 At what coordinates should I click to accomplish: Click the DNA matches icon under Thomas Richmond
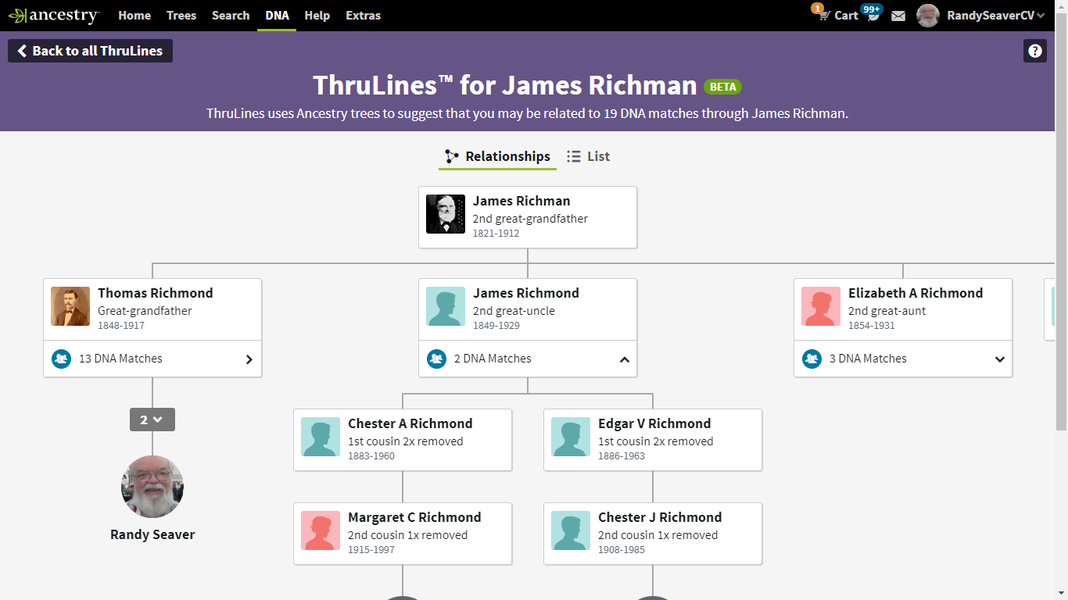pyautogui.click(x=61, y=359)
